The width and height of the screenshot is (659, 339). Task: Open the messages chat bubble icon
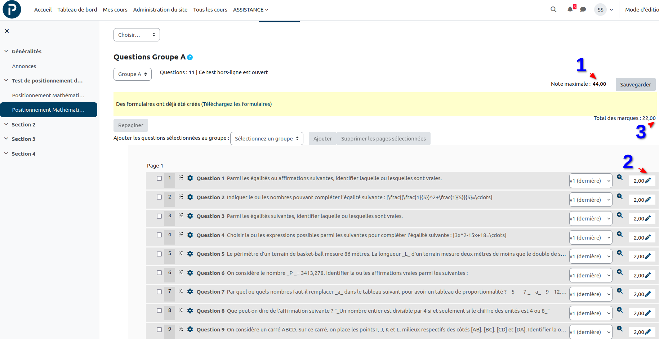tap(583, 10)
